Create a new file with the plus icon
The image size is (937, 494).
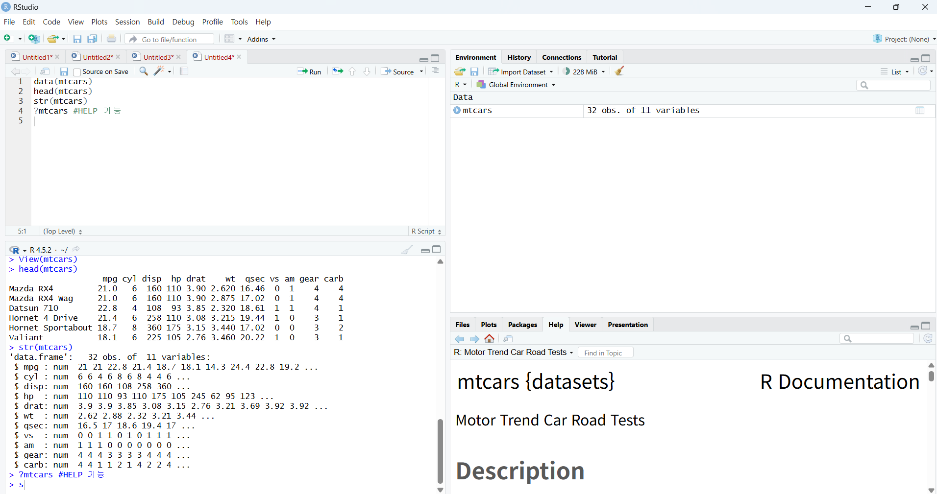[7, 39]
